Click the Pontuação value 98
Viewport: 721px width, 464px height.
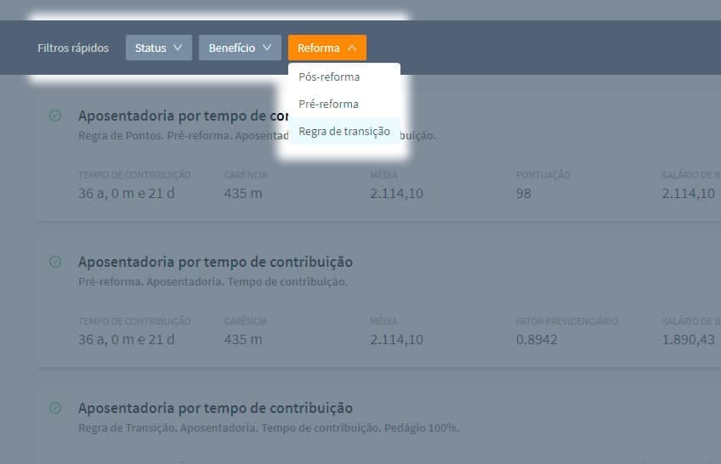click(523, 194)
